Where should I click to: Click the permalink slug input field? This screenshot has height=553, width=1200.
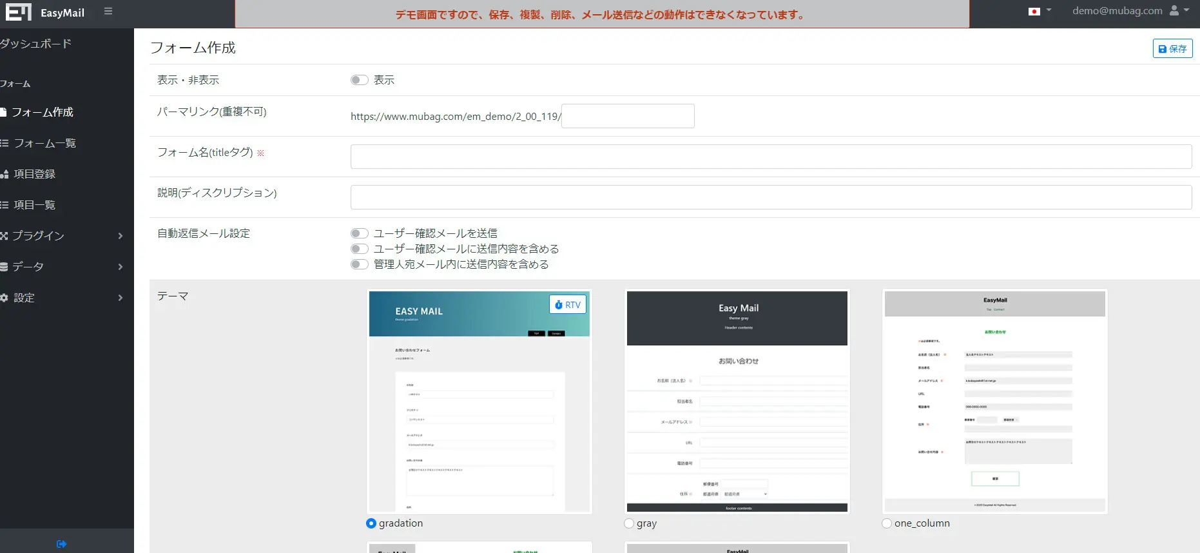628,116
